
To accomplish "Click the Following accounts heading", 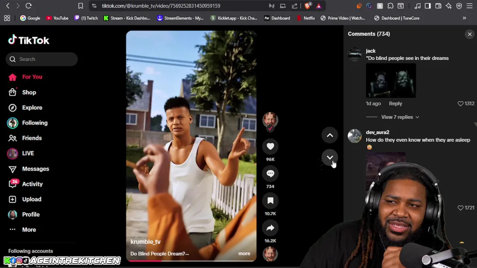I will (31, 251).
